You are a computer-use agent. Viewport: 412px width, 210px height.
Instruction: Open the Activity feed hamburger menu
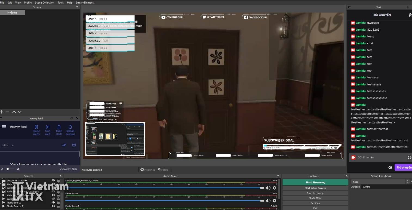[4, 126]
